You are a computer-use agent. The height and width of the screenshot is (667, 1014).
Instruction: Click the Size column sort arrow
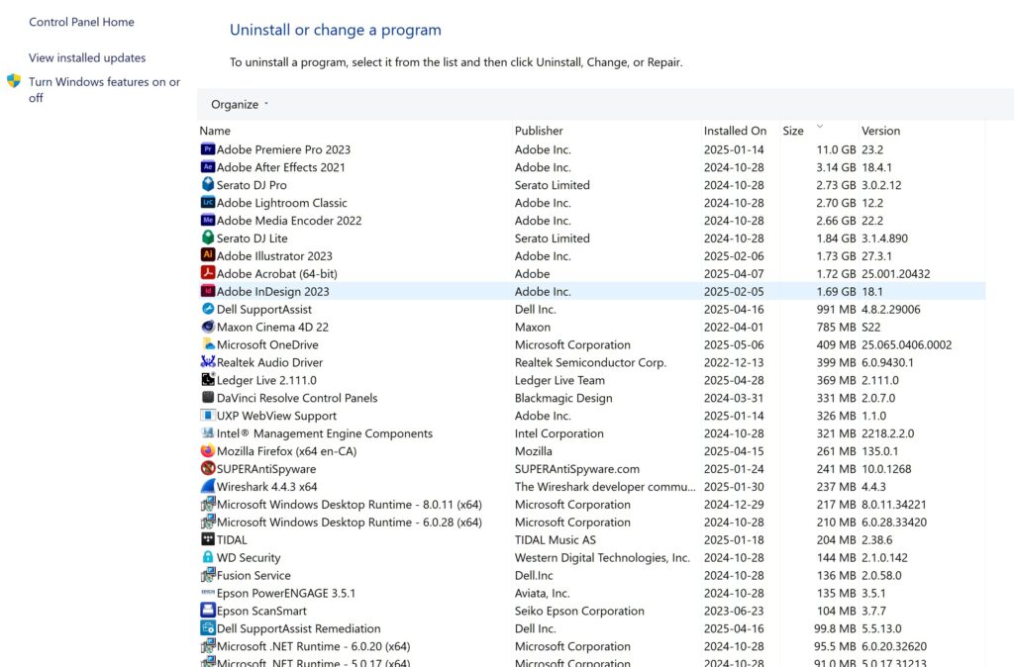[x=819, y=126]
